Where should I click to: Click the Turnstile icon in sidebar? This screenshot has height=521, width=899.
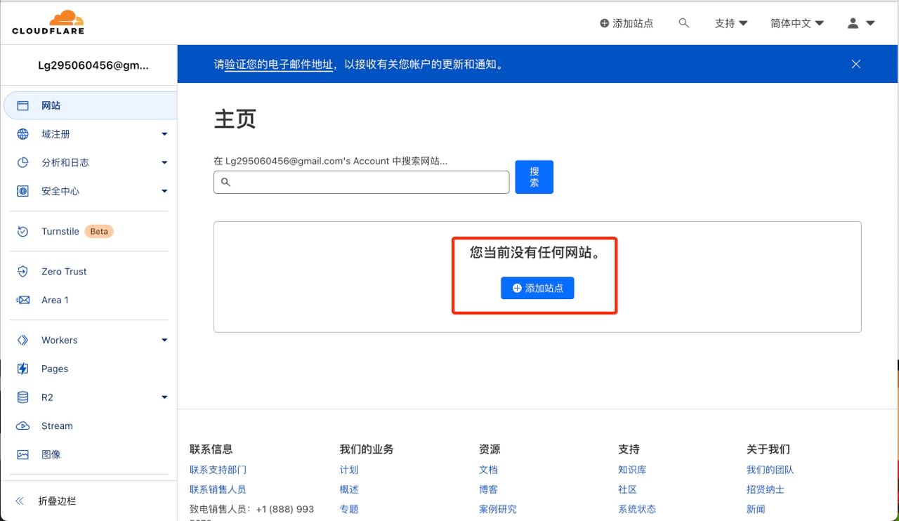coord(23,231)
